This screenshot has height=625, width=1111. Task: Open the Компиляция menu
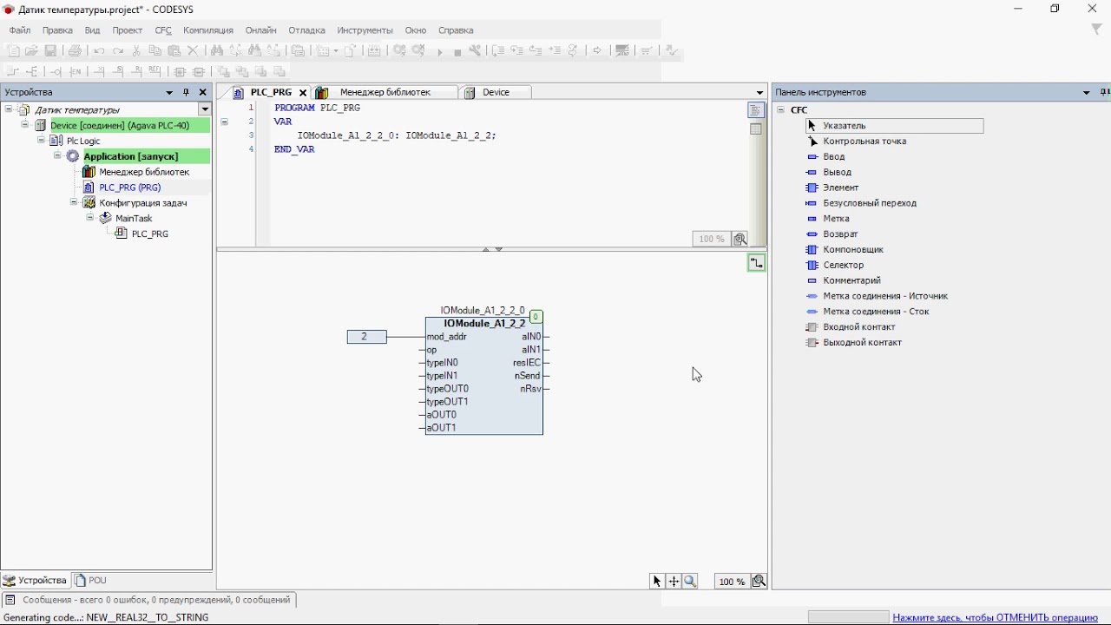208,30
